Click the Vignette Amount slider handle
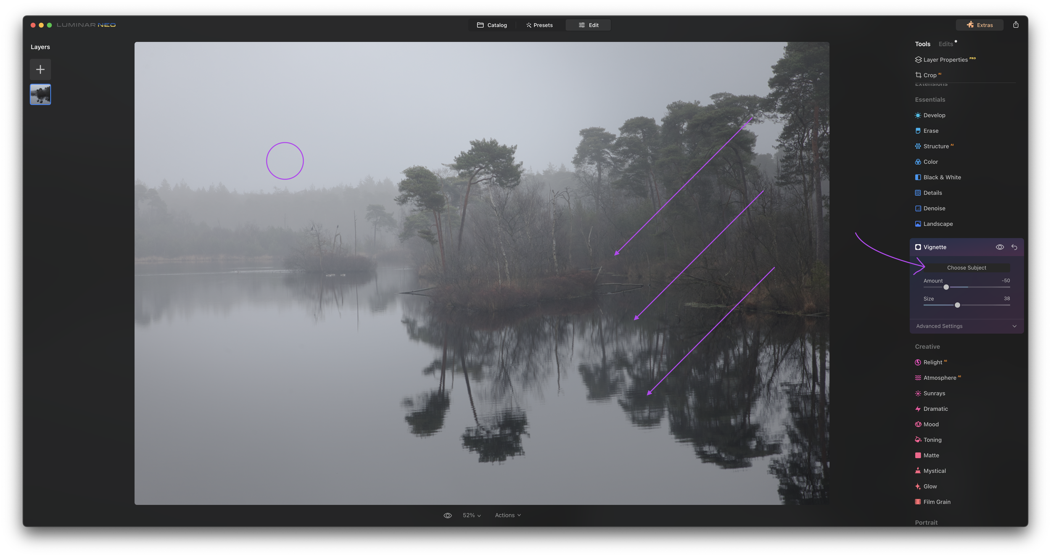This screenshot has width=1051, height=557. (946, 287)
